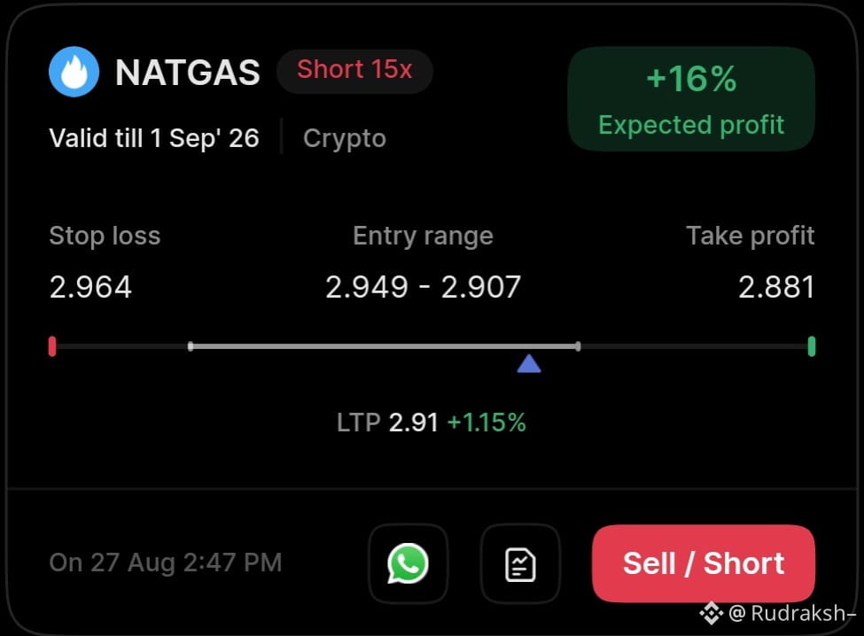Screen dimensions: 864x636
Task: Share signal via WhatsApp icon
Action: [408, 563]
